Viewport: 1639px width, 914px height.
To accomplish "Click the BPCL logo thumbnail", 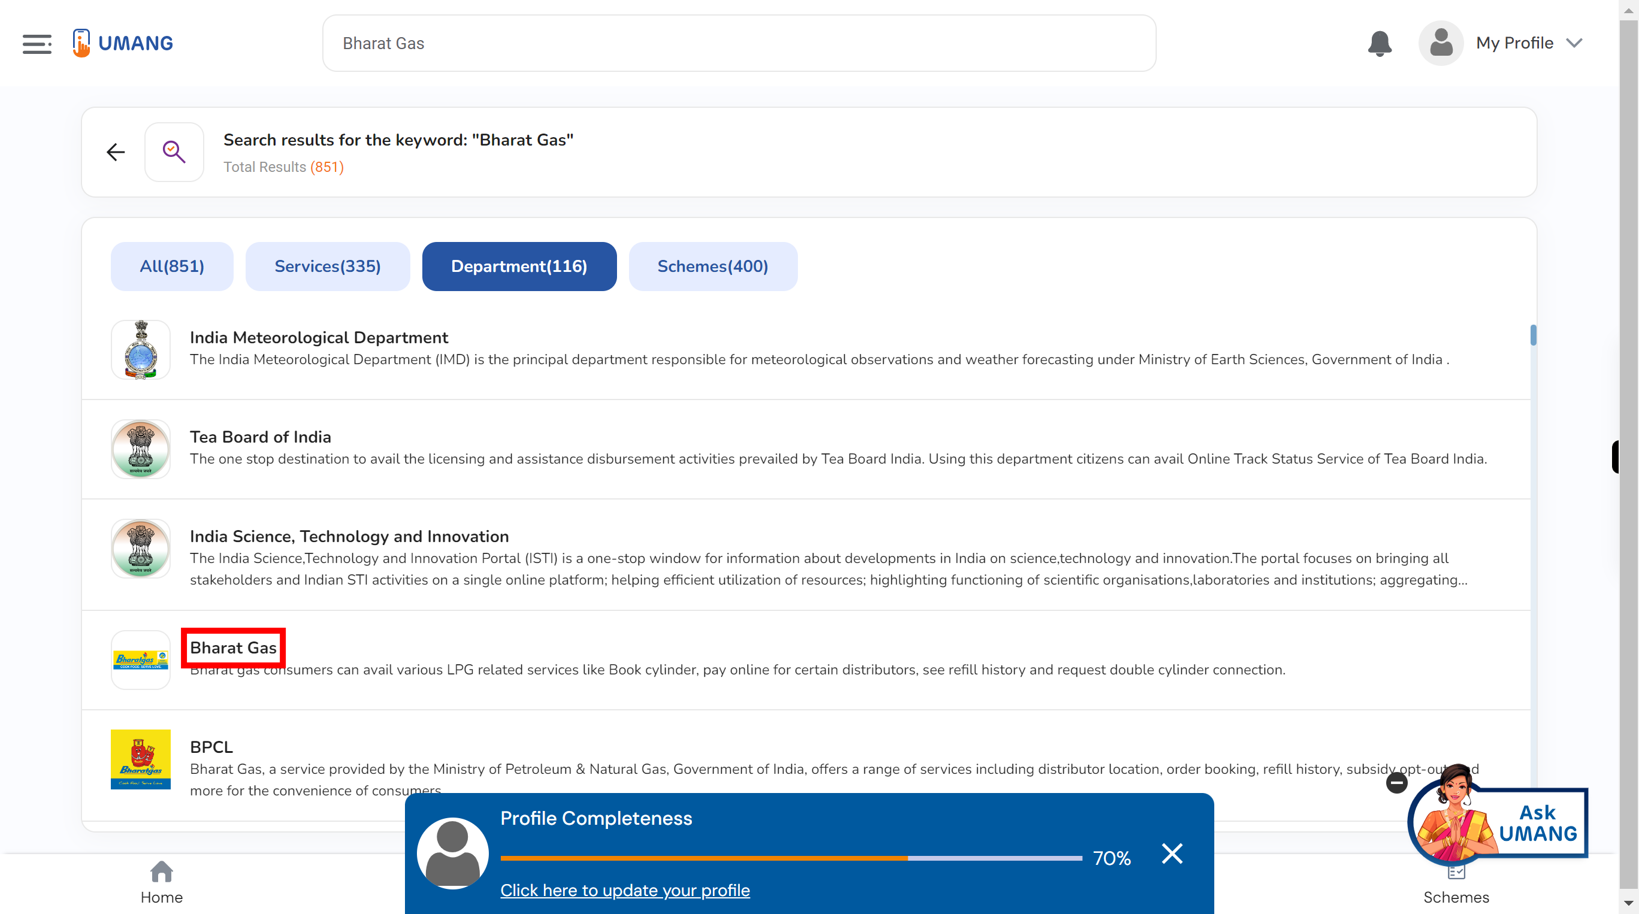I will 141,759.
